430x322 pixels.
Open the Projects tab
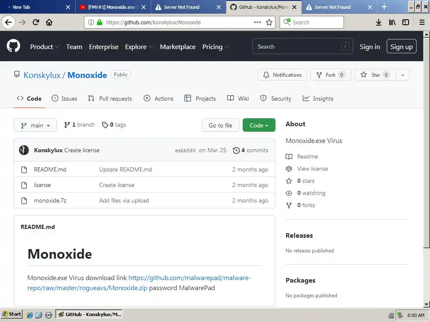click(200, 99)
